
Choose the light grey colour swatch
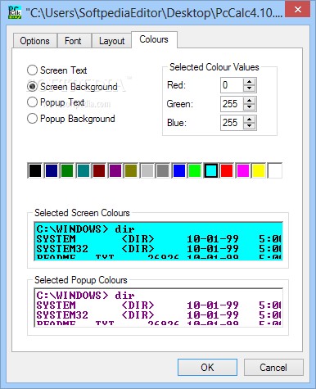tap(147, 170)
